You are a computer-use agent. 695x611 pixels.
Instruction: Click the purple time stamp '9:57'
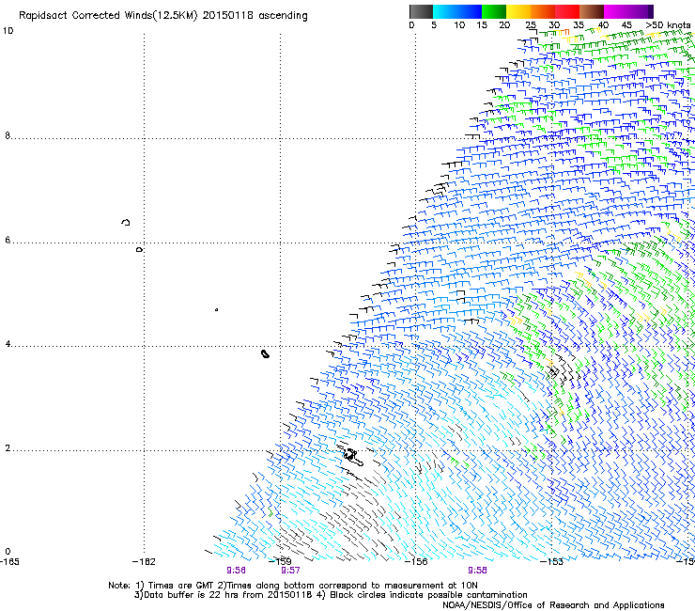coord(290,571)
